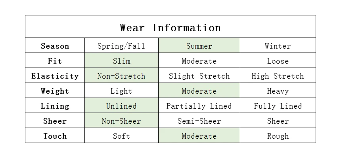
Task: Click the Wear Information title cell
Action: click(x=170, y=26)
